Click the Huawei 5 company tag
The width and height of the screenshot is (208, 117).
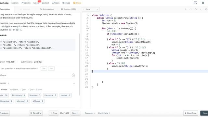66,95
